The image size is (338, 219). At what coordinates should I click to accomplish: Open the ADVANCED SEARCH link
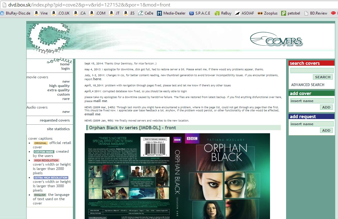pos(308,85)
